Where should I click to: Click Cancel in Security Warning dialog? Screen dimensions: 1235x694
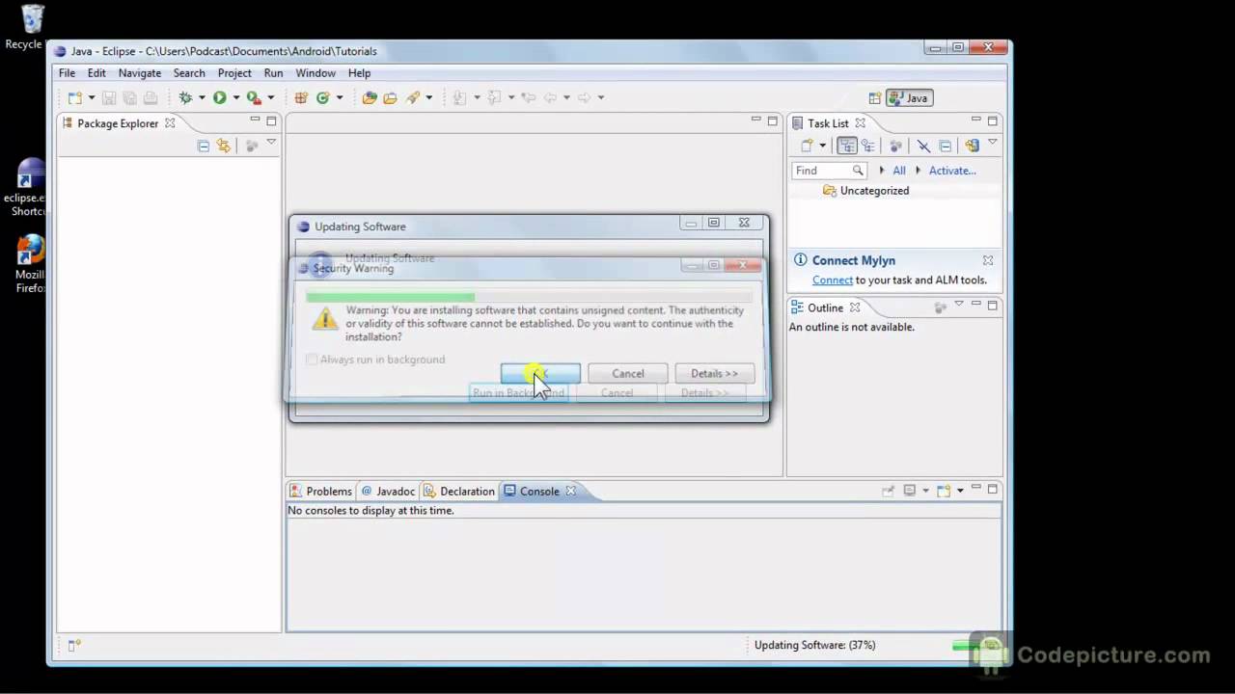[x=628, y=373]
